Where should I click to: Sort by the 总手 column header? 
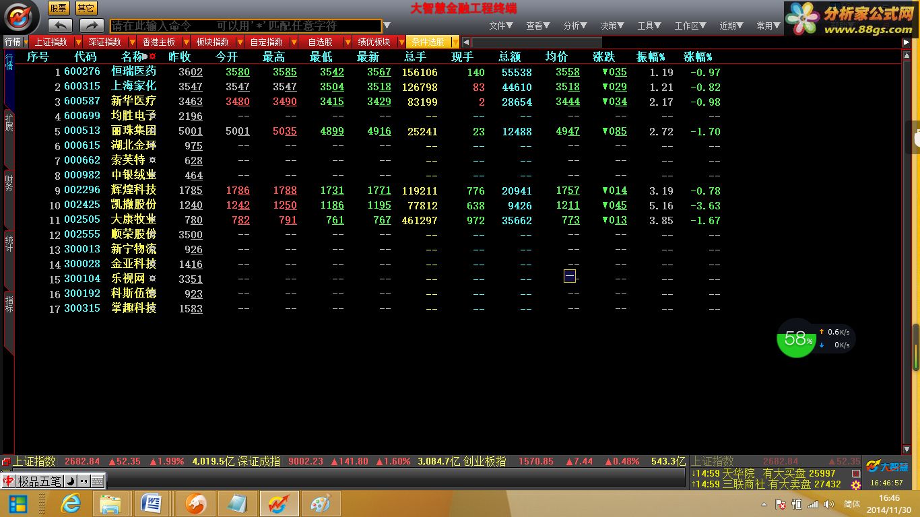tap(416, 57)
